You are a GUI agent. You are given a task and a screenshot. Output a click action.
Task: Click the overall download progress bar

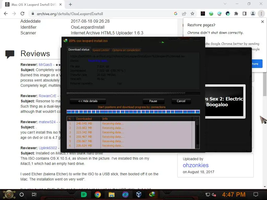[133, 93]
